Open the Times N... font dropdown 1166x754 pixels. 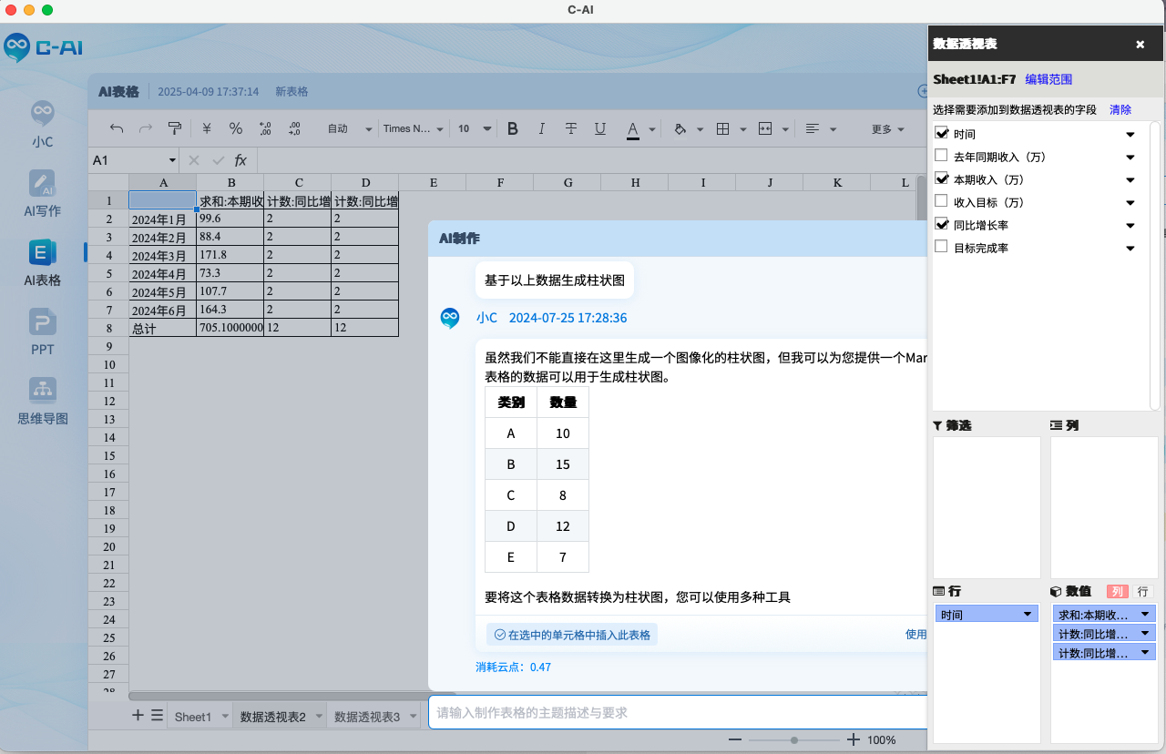coord(414,128)
